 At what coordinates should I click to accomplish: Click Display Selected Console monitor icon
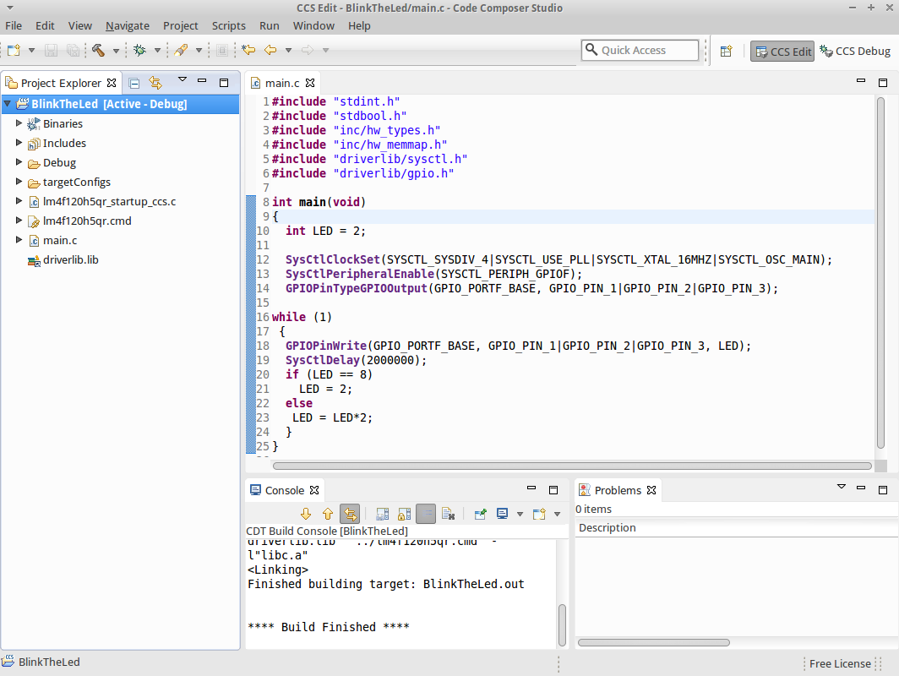pyautogui.click(x=502, y=514)
